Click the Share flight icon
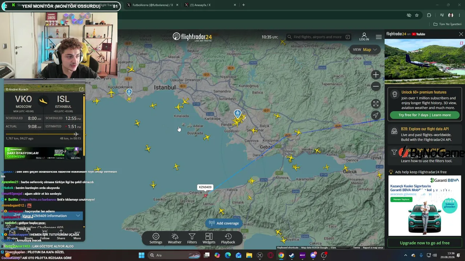The image size is (465, 261). pyautogui.click(x=61, y=235)
